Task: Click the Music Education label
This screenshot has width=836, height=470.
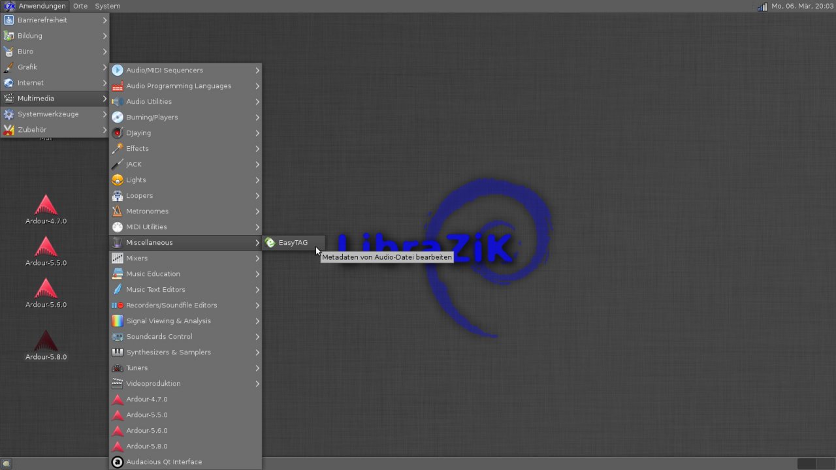Action: (153, 274)
